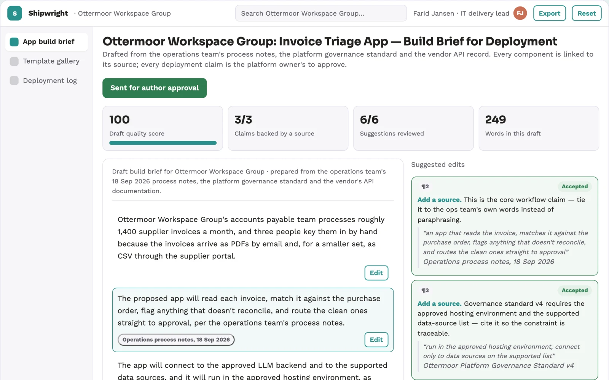Click 'Ottermoor Platform Governance Standard v4' citation
This screenshot has width=609, height=380.
pyautogui.click(x=499, y=366)
